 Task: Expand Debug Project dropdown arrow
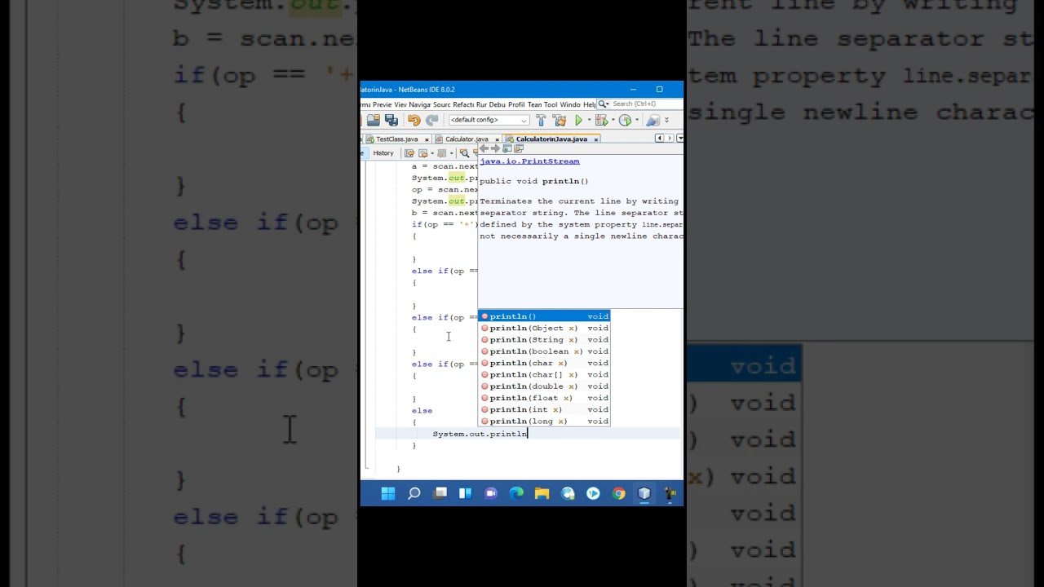coord(613,120)
